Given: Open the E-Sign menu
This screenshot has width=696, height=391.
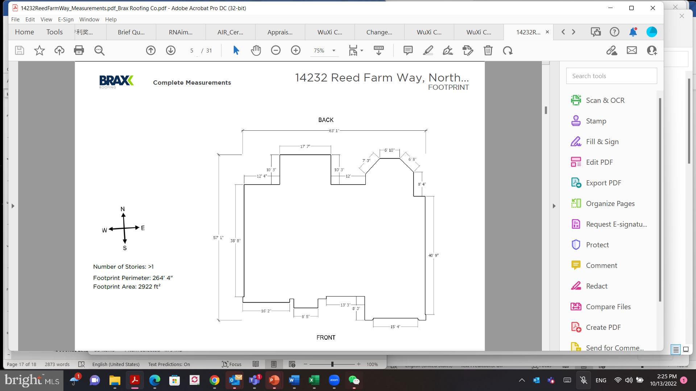Looking at the screenshot, I should 66,20.
